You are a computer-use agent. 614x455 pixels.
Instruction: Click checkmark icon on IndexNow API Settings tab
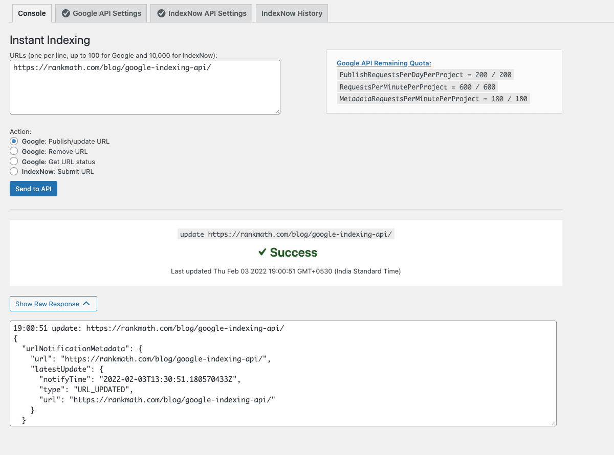click(162, 13)
